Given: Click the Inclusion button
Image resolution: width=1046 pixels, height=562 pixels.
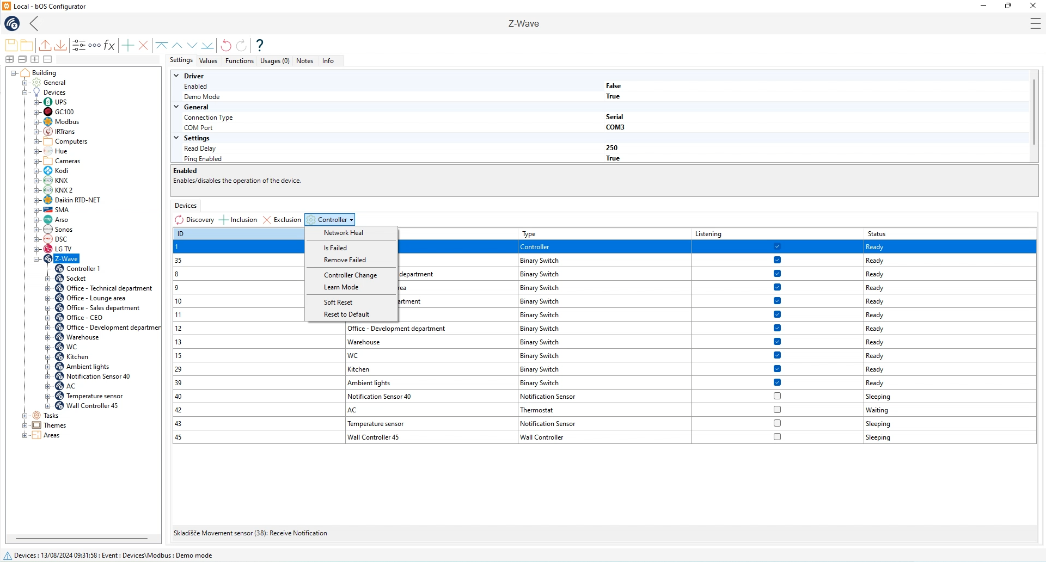Looking at the screenshot, I should [238, 220].
